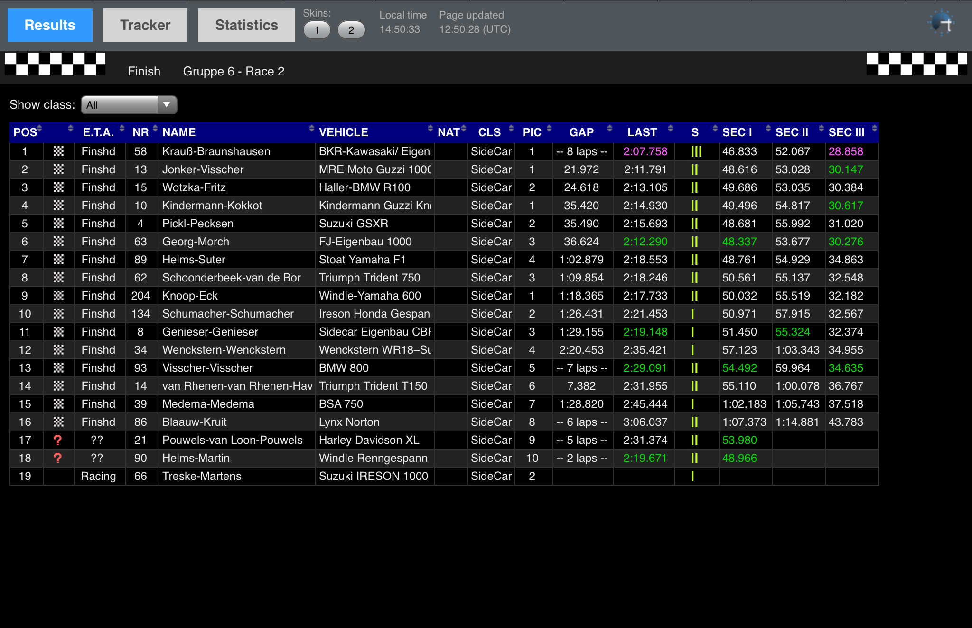Click checkered flag icon for Georg-Morch

[58, 242]
